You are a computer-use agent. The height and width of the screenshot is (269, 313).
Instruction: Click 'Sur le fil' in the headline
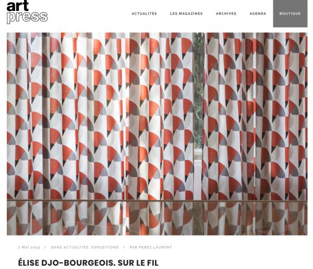click(x=138, y=263)
